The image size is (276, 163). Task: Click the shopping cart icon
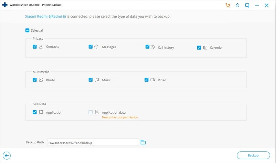(227, 6)
